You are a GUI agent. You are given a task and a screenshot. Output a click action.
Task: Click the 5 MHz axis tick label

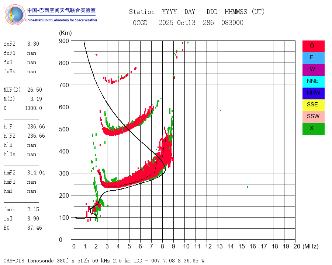129,246
